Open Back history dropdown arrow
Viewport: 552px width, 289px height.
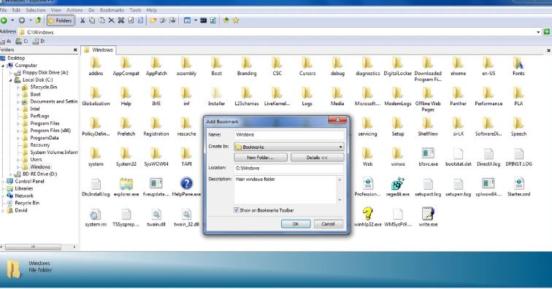12,20
